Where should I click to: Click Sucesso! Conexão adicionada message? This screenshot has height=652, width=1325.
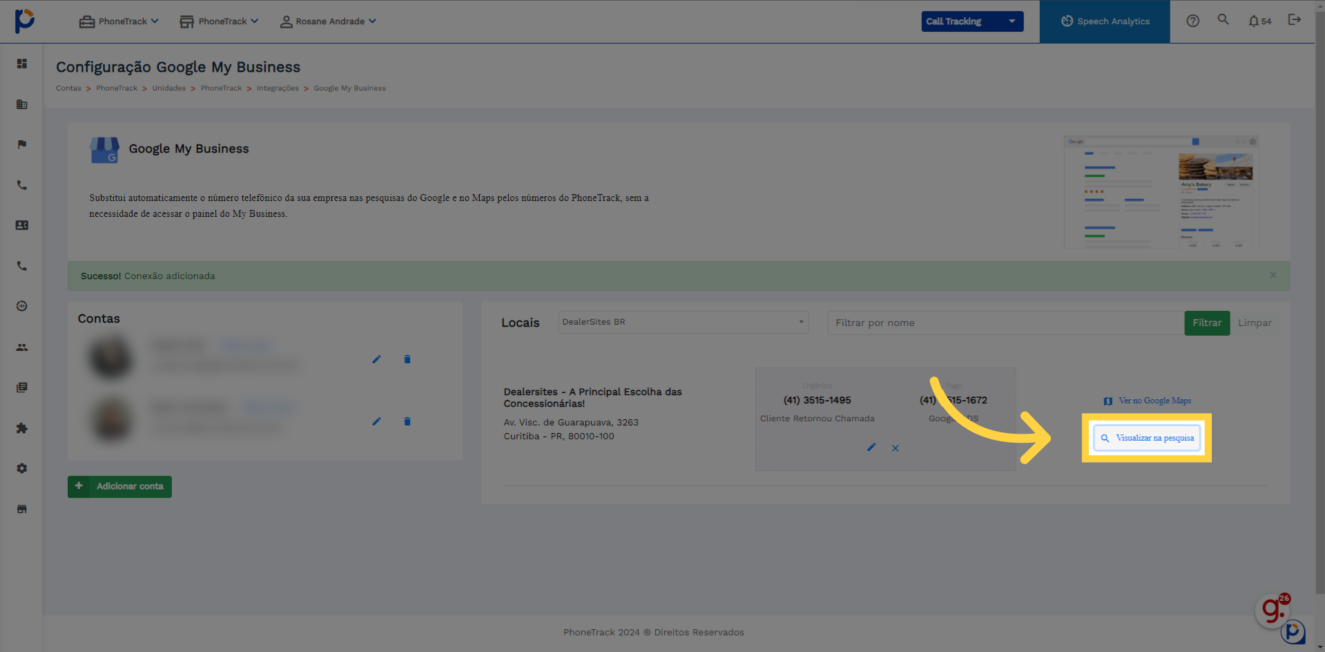coord(148,276)
